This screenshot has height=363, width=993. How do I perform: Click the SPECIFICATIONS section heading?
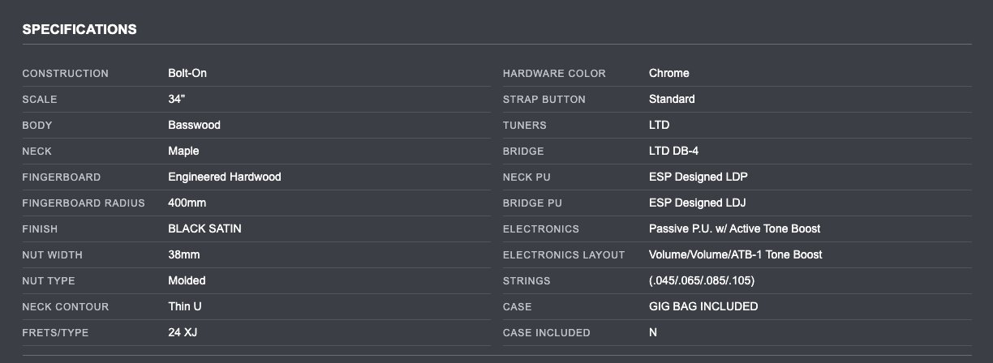click(x=79, y=30)
